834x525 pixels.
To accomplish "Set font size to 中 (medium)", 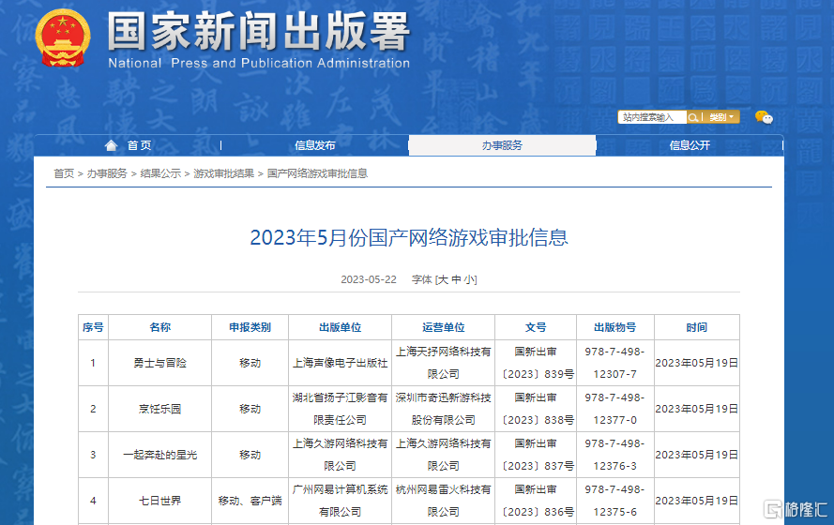I will coord(456,279).
